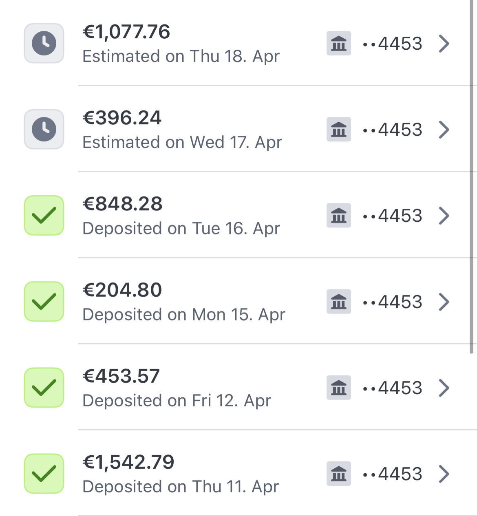477x516 pixels.
Task: Click the bank icon beside the €204.80 payout
Action: point(339,302)
